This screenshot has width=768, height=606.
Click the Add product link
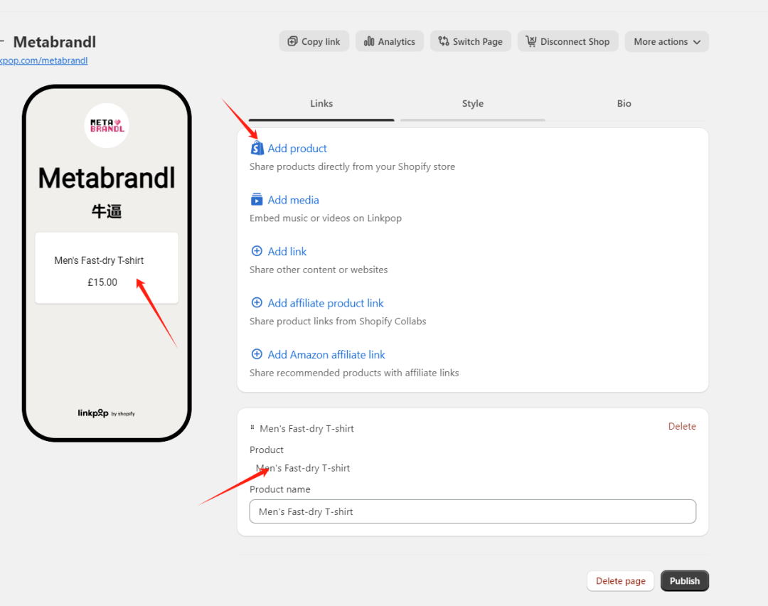297,149
